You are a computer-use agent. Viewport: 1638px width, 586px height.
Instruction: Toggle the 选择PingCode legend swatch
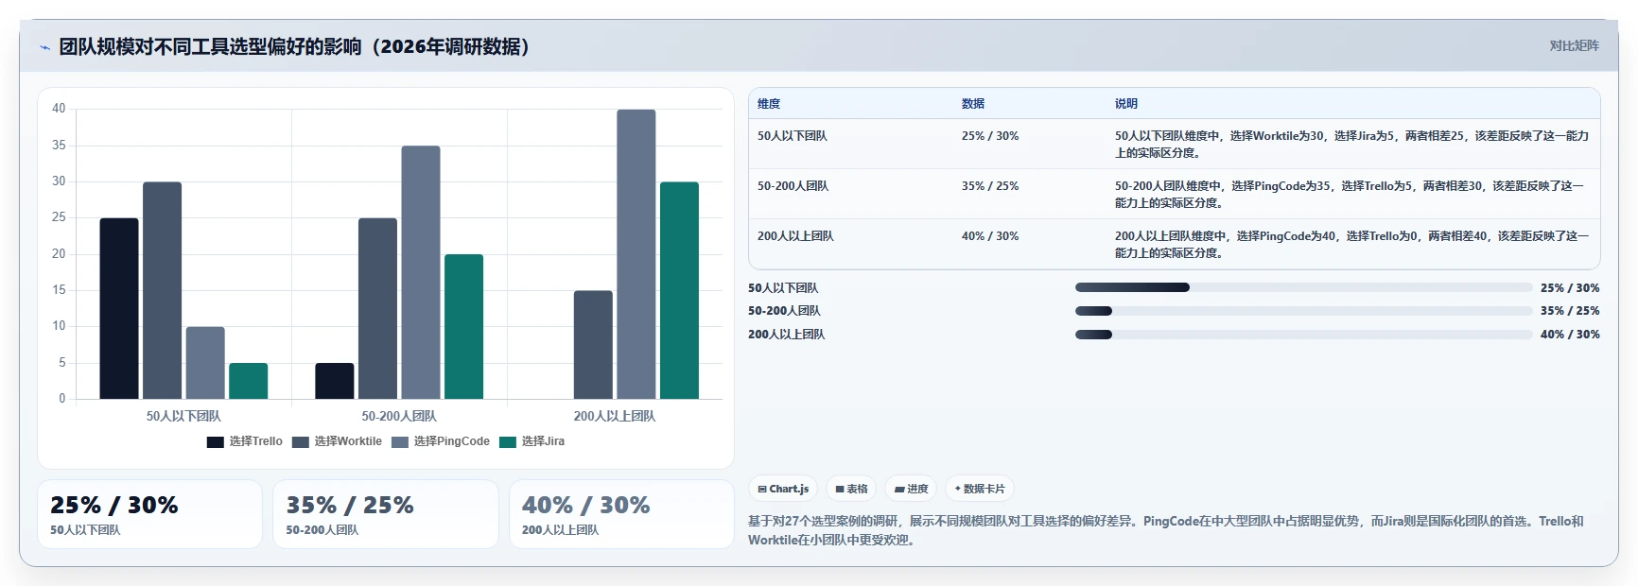(400, 441)
